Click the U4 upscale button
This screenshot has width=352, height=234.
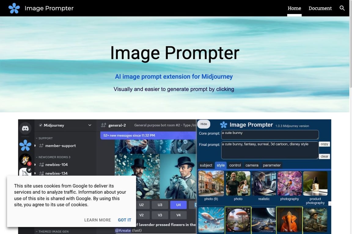(178, 205)
